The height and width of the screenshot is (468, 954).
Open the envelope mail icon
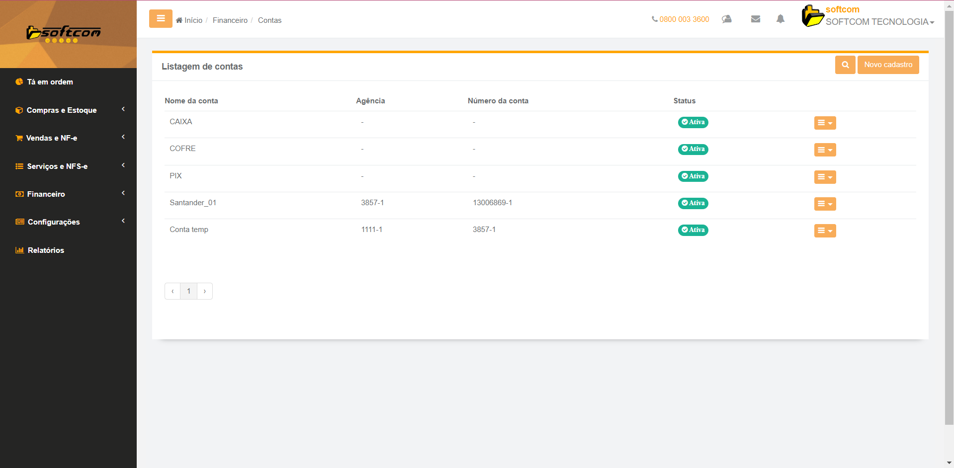coord(755,19)
